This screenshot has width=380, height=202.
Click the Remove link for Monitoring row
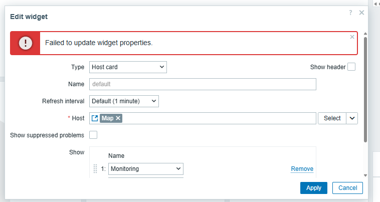coord(302,169)
